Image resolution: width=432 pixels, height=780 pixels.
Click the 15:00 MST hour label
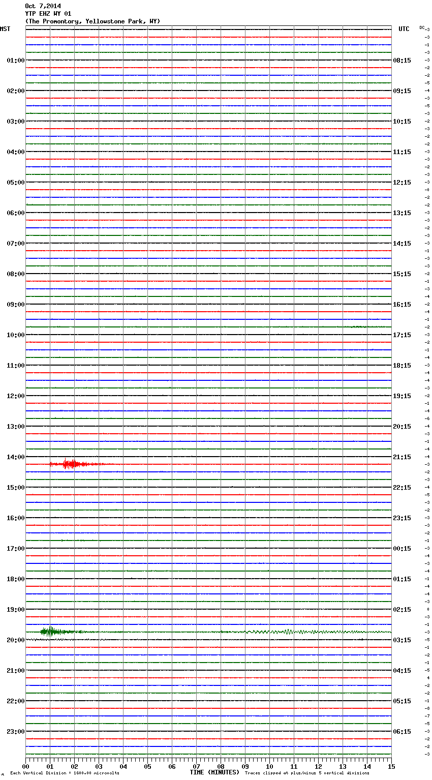15,488
